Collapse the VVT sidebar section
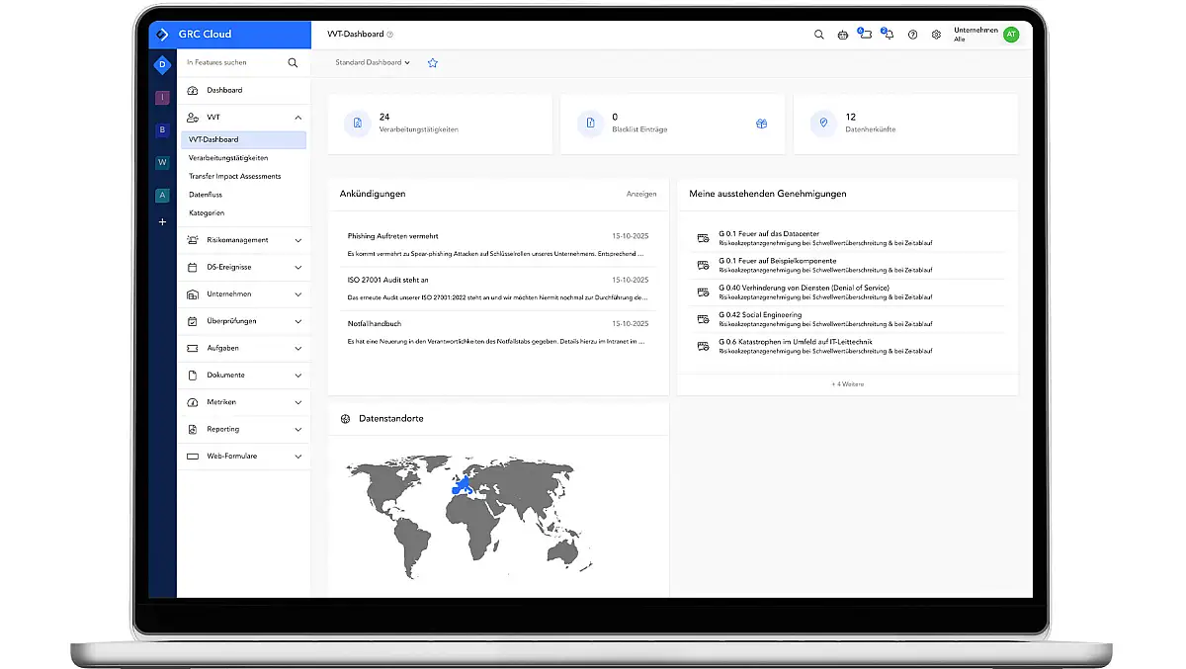This screenshot has height=669, width=1186. [x=297, y=118]
